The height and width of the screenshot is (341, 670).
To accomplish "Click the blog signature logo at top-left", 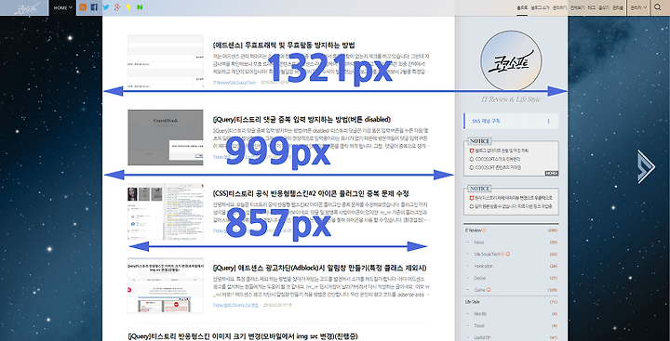I will [26, 7].
